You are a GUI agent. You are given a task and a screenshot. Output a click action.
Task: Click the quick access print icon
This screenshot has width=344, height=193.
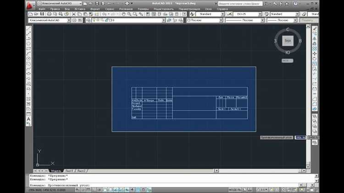click(x=127, y=3)
